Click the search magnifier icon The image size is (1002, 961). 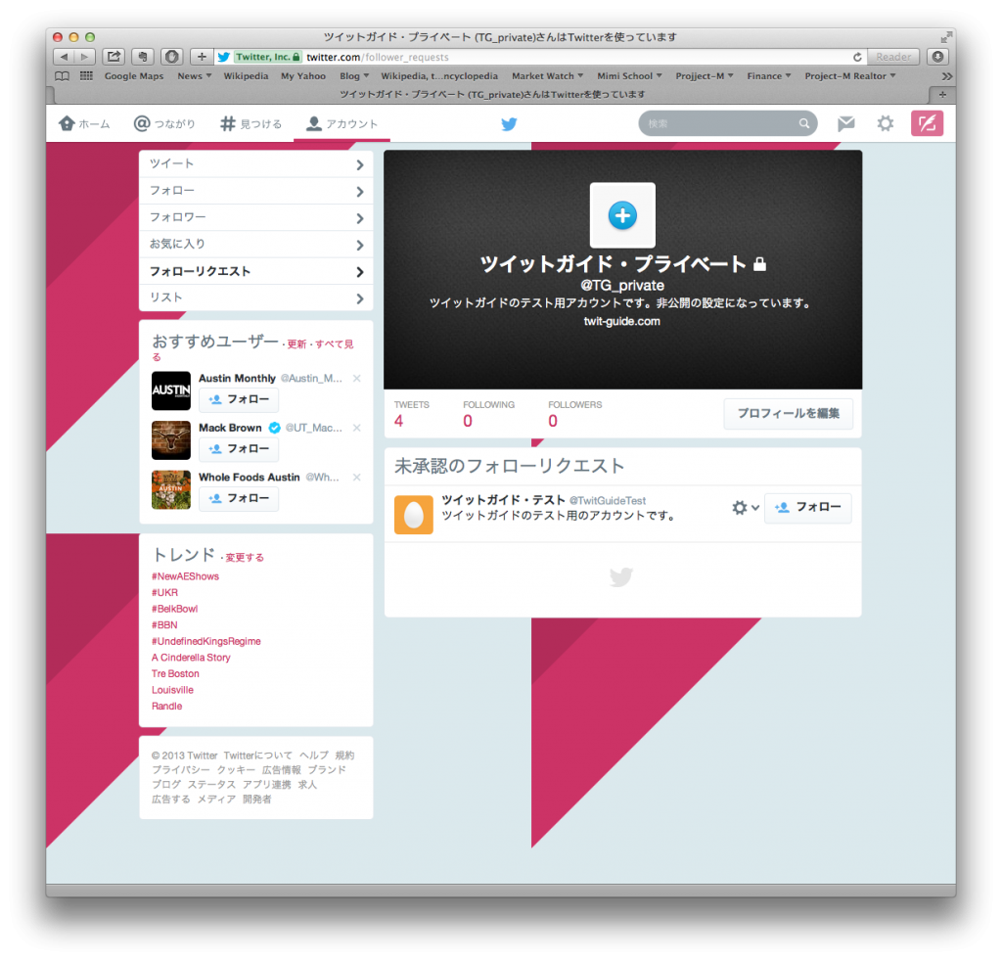click(x=804, y=123)
